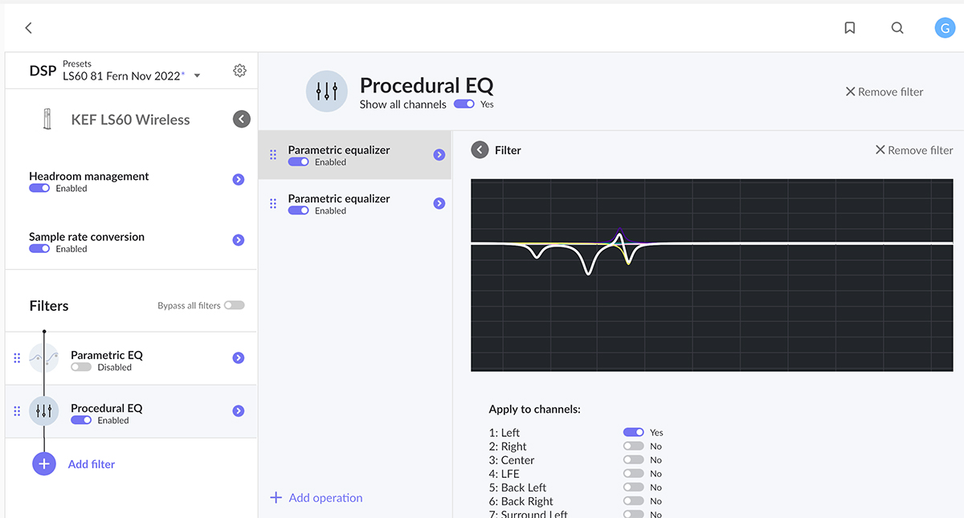This screenshot has width=964, height=518.
Task: Open Sample rate conversion details arrow
Action: [238, 240]
